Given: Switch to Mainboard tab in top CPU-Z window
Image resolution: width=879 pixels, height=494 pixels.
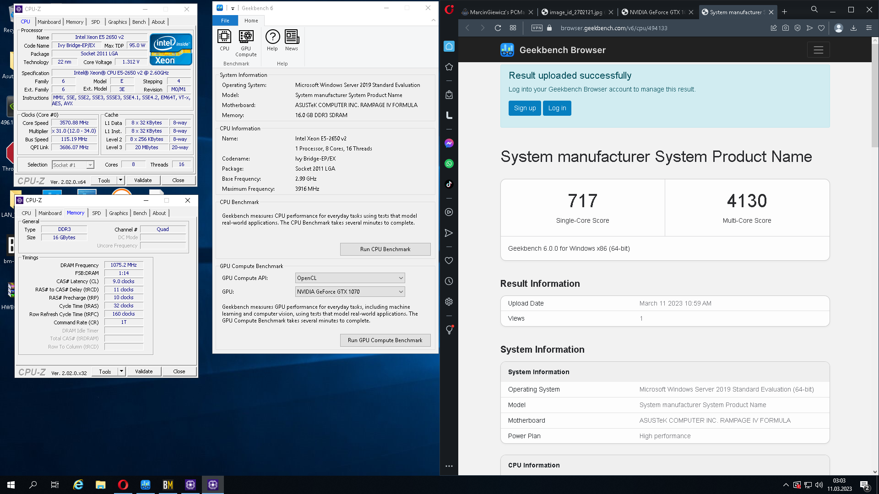Looking at the screenshot, I should point(49,22).
